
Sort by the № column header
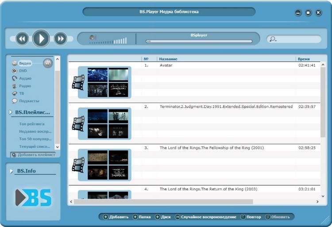[146, 59]
